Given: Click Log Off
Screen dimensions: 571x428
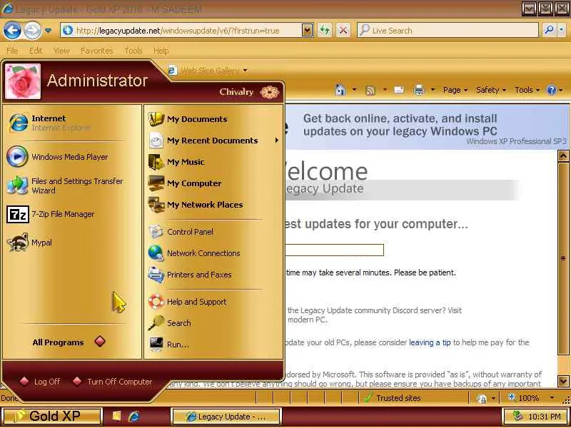Looking at the screenshot, I should (40, 382).
